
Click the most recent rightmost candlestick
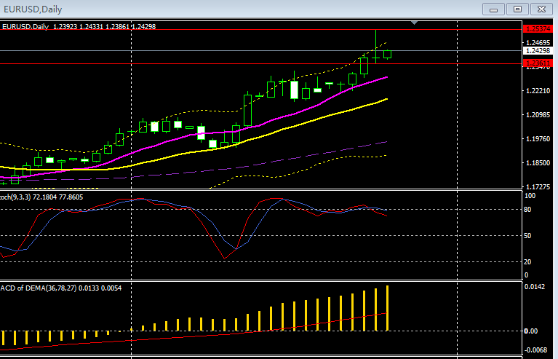click(387, 53)
